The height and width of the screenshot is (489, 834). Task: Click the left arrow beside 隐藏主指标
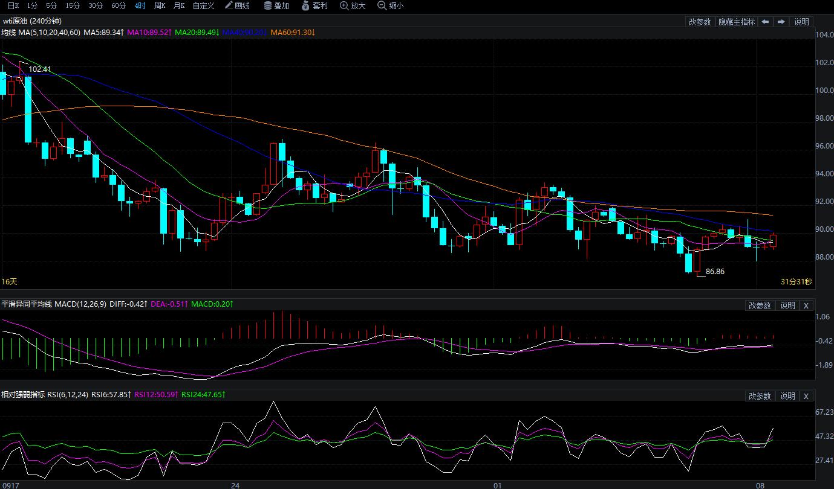tap(765, 22)
